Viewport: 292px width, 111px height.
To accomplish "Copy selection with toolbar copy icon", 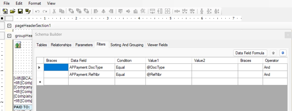I will pyautogui.click(x=62, y=11).
